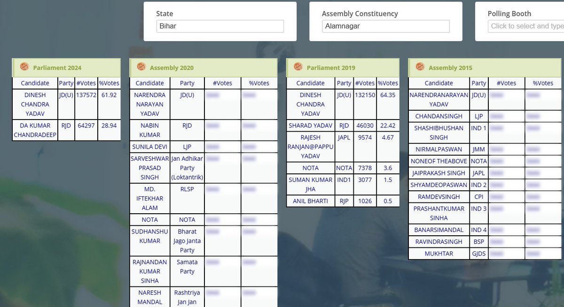Select NONEOF THEABOVE row cell

[439, 161]
